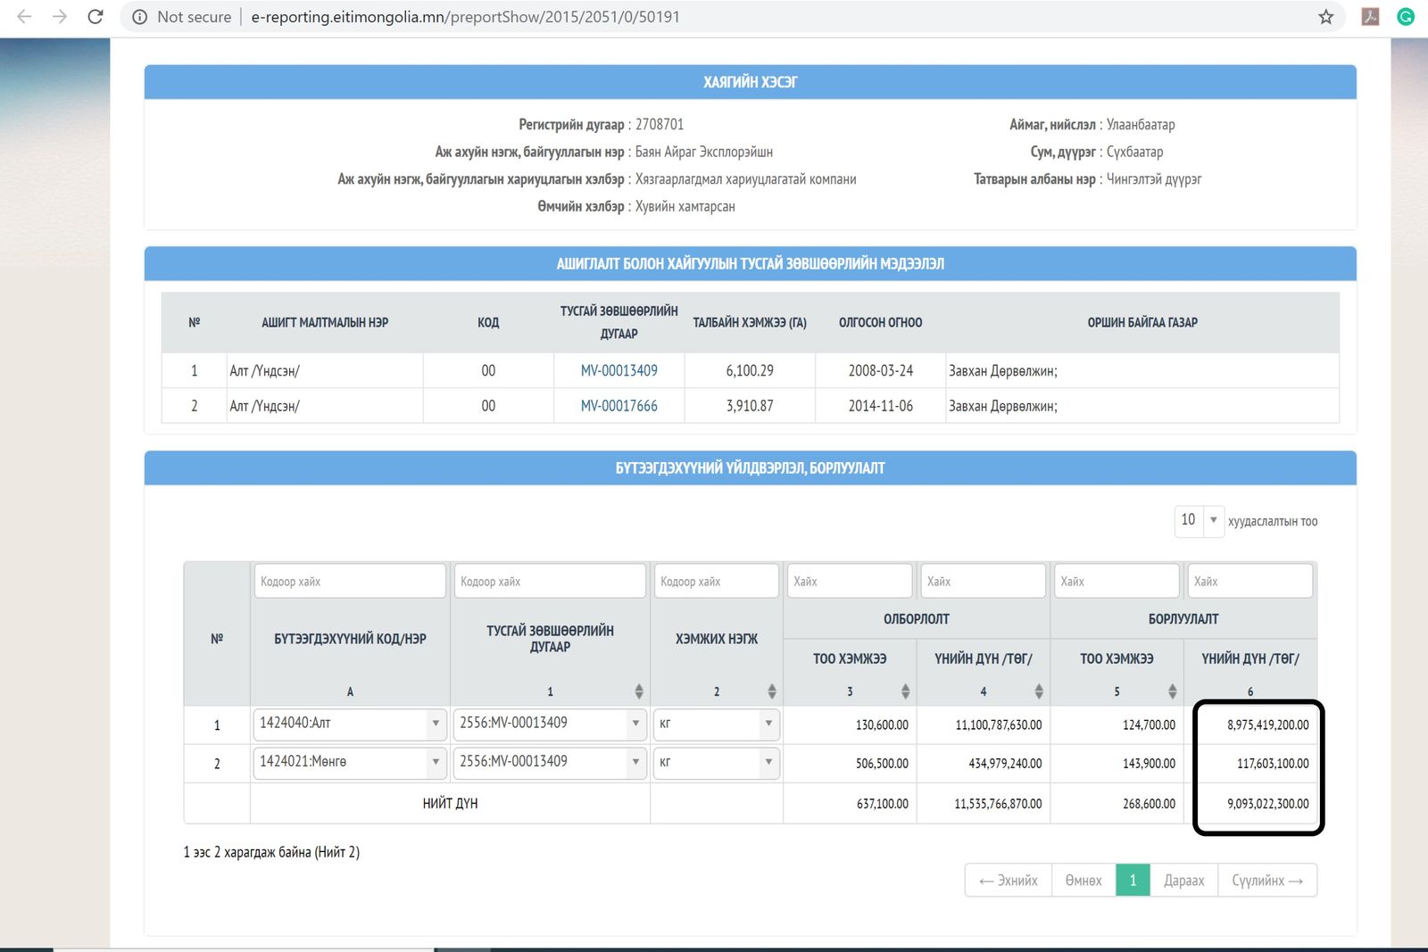Bookmark page using the star icon

click(1326, 17)
